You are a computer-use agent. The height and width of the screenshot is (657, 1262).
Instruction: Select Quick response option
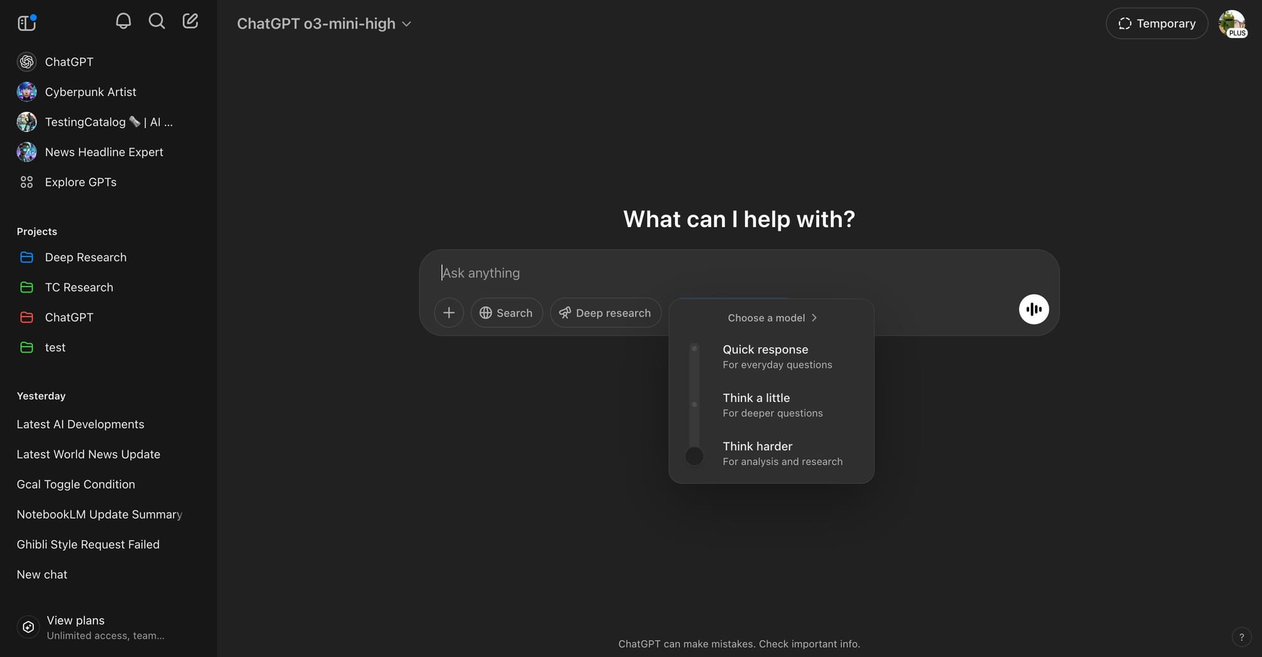tap(777, 357)
